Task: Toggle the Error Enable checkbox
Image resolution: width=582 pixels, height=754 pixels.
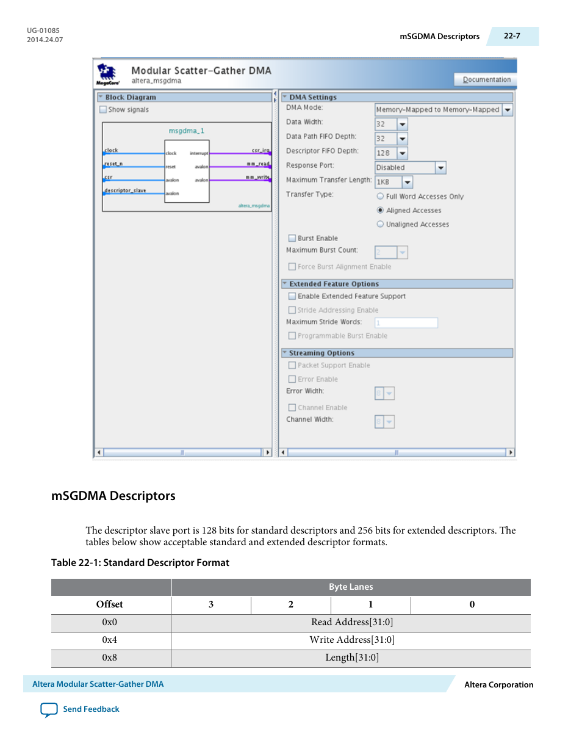Action: [x=292, y=379]
